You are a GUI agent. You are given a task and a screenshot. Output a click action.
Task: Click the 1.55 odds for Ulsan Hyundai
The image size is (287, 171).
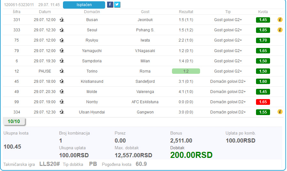point(263,112)
